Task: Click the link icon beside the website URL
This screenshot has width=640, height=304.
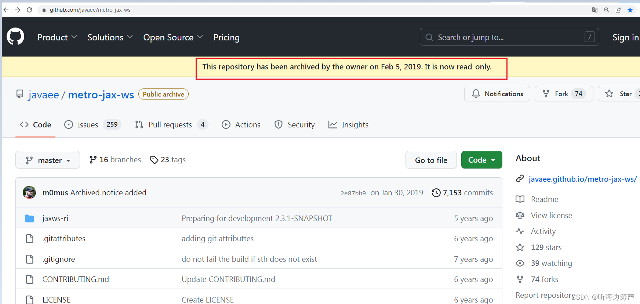Action: pyautogui.click(x=520, y=179)
